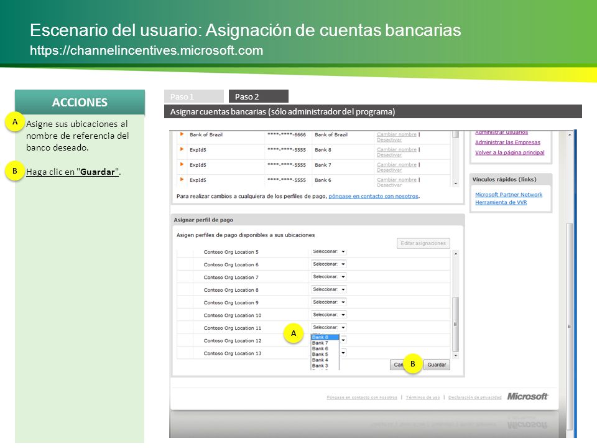
Task: Choose Bank 4 in the open dropdown list
Action: pos(325,360)
